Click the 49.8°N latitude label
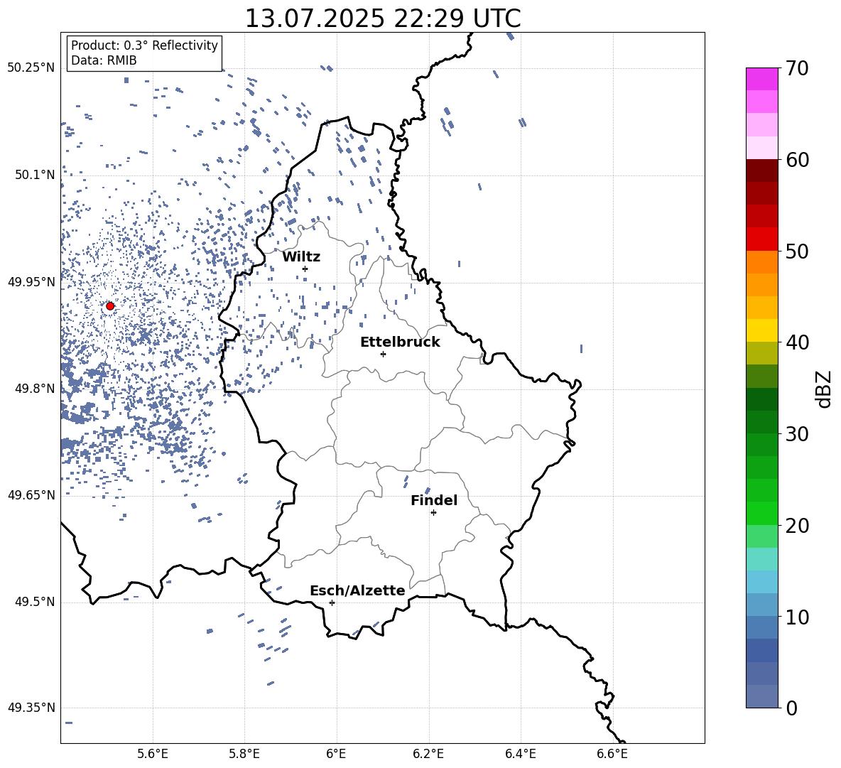This screenshot has height=768, width=841. click(34, 389)
